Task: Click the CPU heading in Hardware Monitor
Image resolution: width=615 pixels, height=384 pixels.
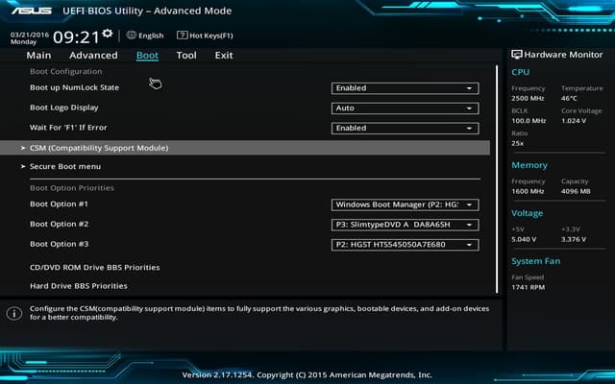Action: pyautogui.click(x=521, y=72)
